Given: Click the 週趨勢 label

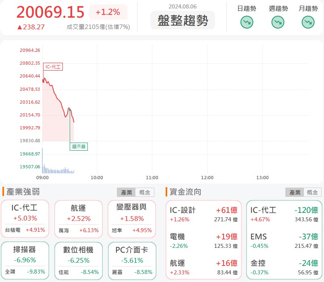Looking at the screenshot, I should point(278,8).
